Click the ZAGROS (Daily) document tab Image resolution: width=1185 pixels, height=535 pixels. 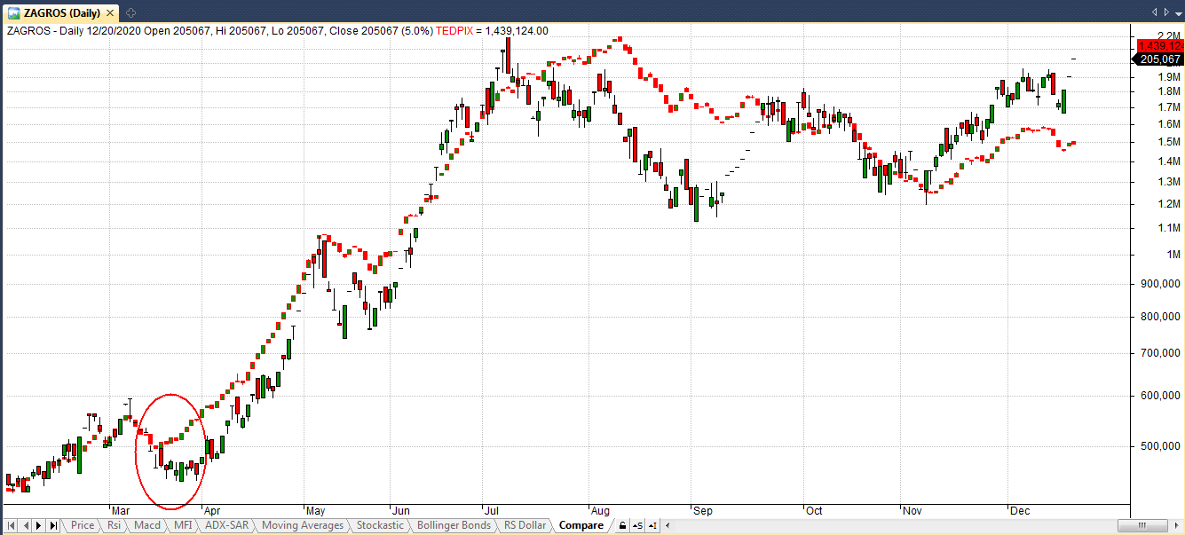click(59, 12)
